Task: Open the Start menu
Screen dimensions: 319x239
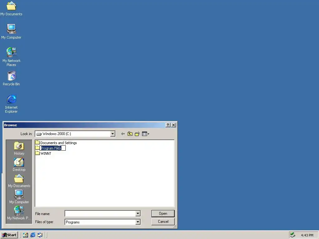Action: tap(9, 235)
